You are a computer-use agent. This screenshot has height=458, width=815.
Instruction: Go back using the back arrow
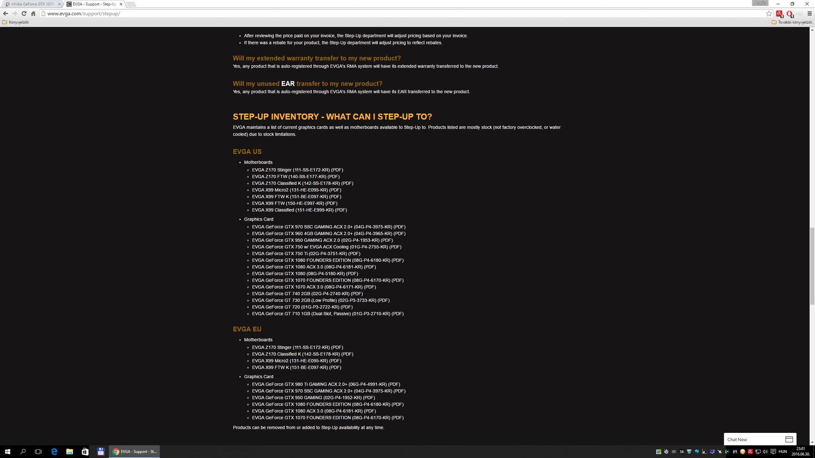click(6, 13)
